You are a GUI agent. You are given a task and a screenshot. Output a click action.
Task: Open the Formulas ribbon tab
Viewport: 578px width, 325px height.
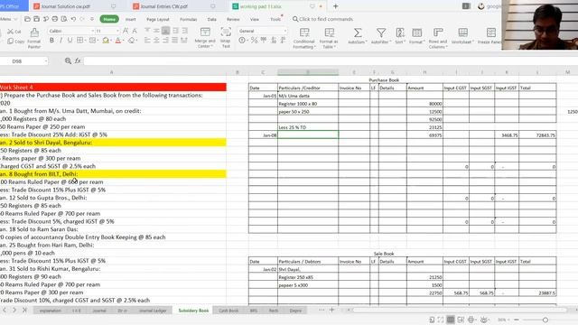[x=189, y=19]
